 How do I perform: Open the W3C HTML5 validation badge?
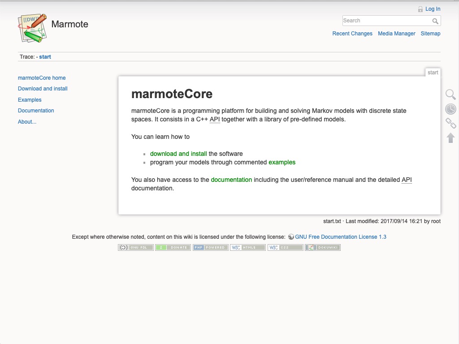coord(248,247)
